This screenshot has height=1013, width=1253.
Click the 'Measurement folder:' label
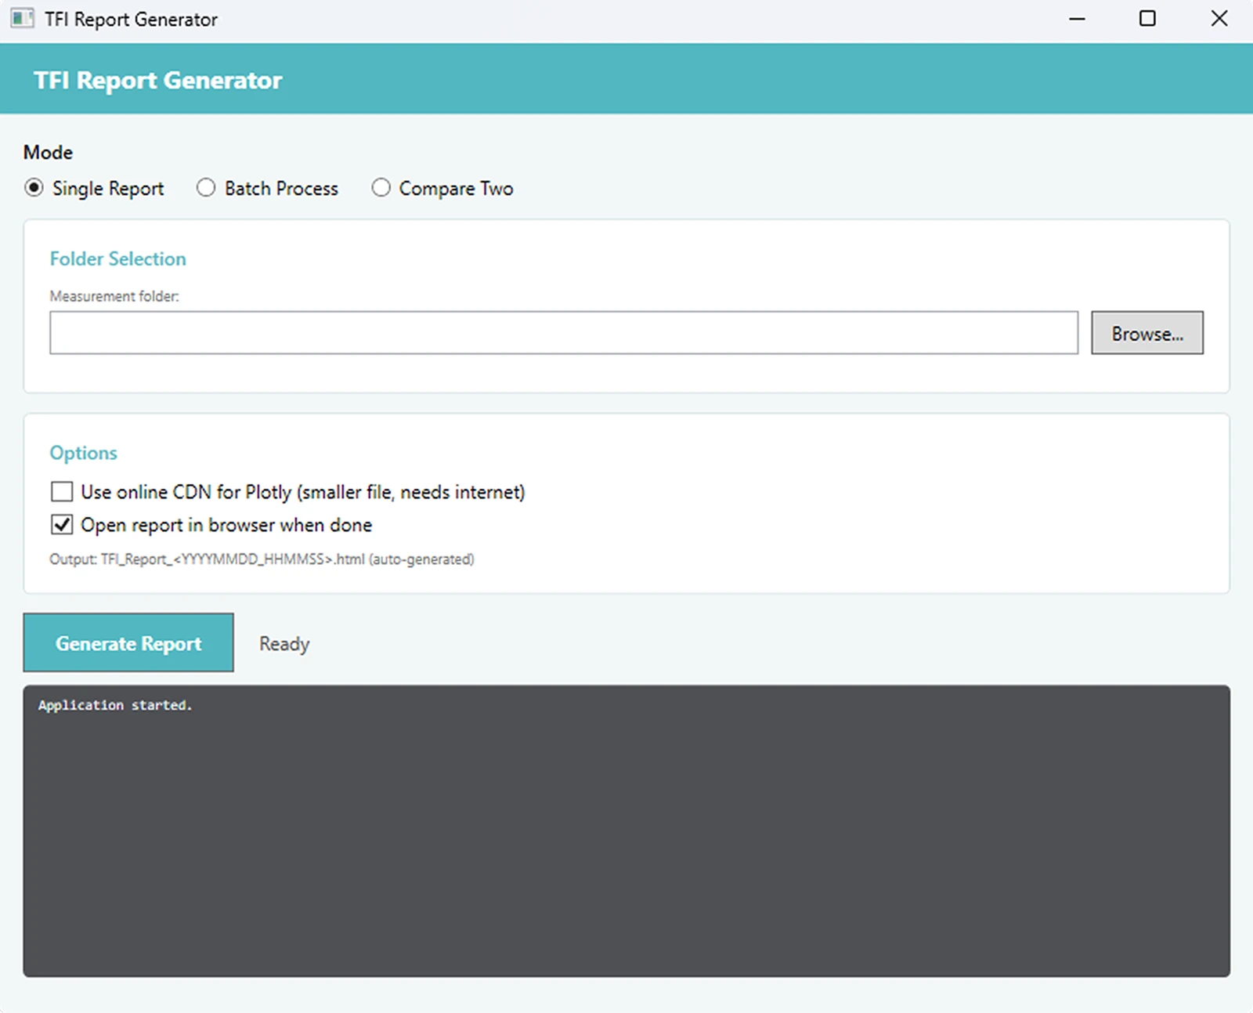click(114, 296)
